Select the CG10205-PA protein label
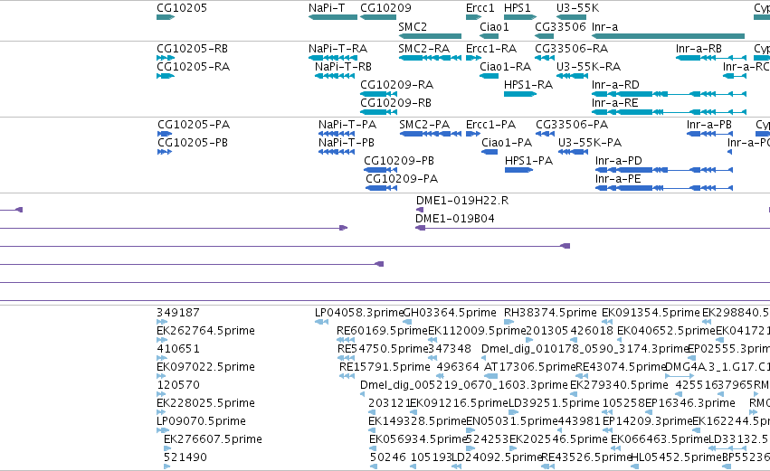The width and height of the screenshot is (770, 471). point(194,125)
